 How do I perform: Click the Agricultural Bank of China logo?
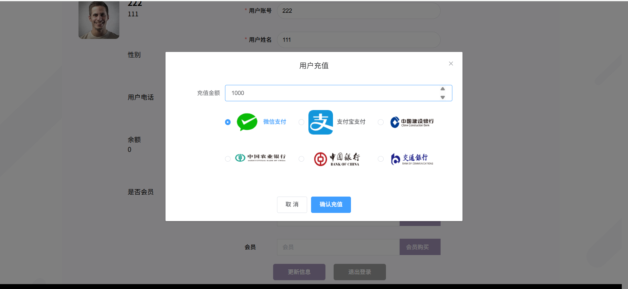coord(260,158)
